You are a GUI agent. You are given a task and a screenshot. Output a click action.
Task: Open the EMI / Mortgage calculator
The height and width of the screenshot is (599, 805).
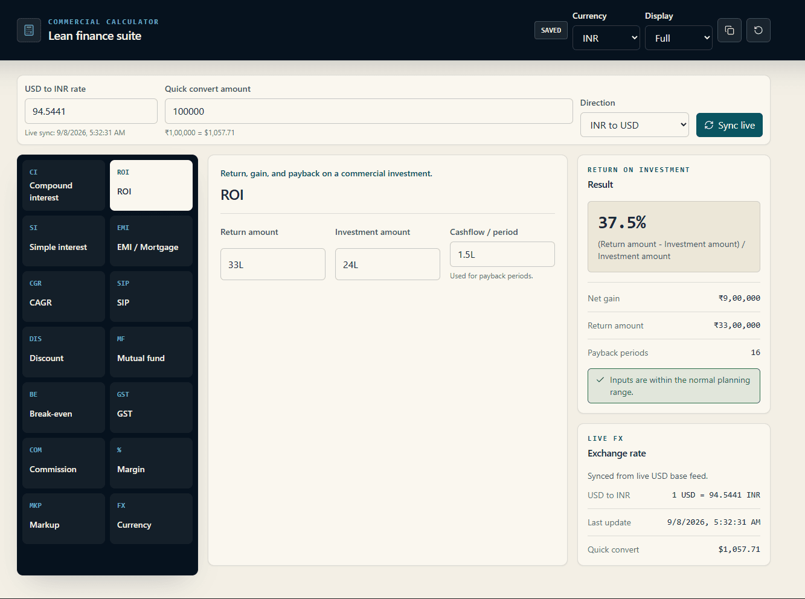click(151, 241)
